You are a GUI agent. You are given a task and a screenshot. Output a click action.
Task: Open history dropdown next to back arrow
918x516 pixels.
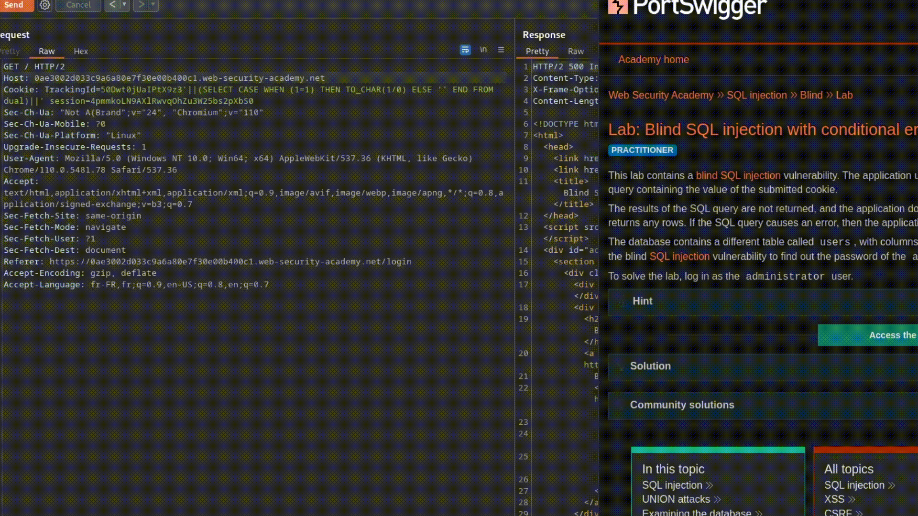(124, 5)
